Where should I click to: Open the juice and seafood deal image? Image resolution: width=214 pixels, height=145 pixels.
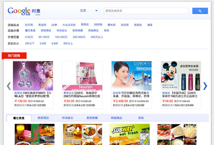click(34, 134)
